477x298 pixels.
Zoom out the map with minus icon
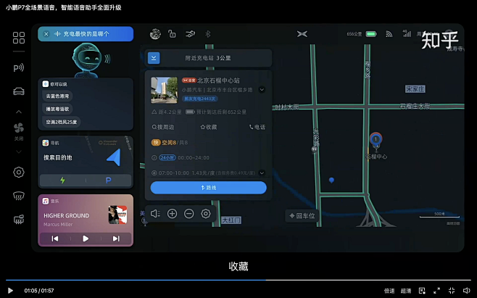click(189, 214)
